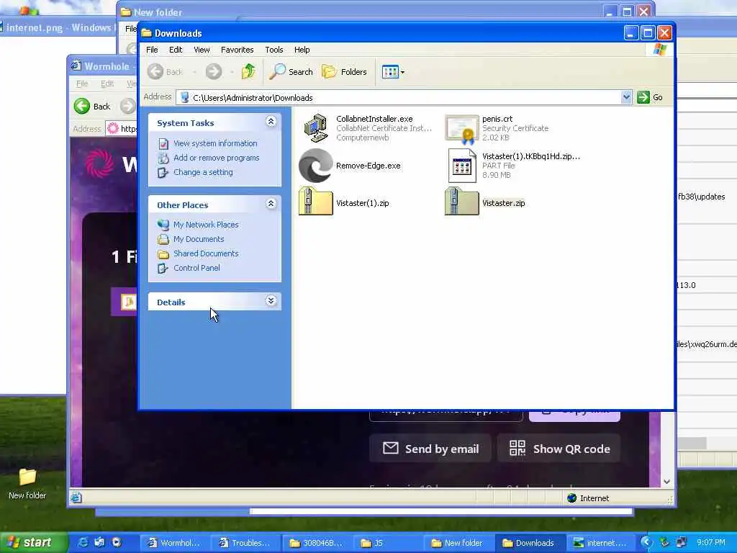
Task: Click the Go button next to address bar
Action: [x=650, y=97]
